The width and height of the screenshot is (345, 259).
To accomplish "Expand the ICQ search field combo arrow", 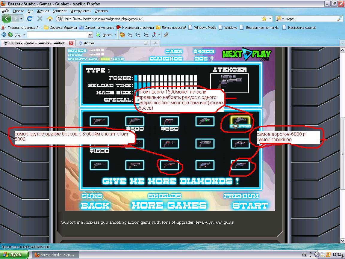I will 90,34.
